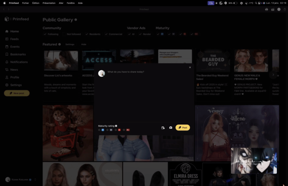
Task: Click the post text field placeholder
Action: click(126, 72)
